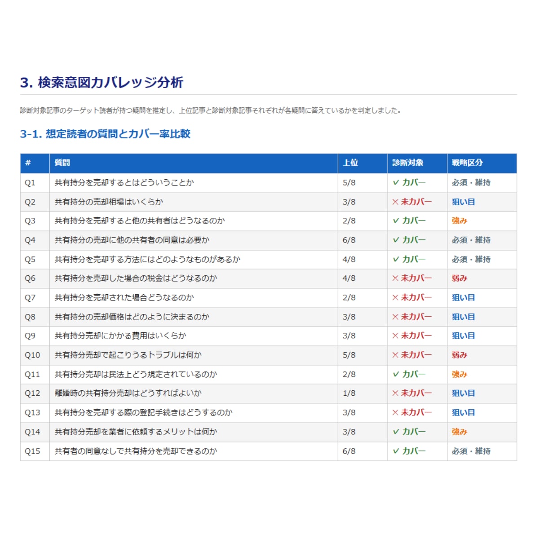This screenshot has height=539, width=539.
Task: Click the 未カバー status in row Q10
Action: [x=411, y=355]
